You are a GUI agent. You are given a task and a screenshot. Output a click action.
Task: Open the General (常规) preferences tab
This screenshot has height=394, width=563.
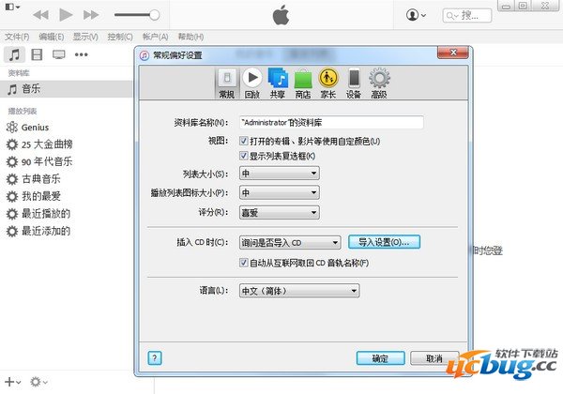(226, 83)
